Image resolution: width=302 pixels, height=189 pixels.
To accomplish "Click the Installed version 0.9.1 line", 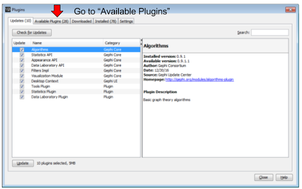I will click(x=164, y=56).
